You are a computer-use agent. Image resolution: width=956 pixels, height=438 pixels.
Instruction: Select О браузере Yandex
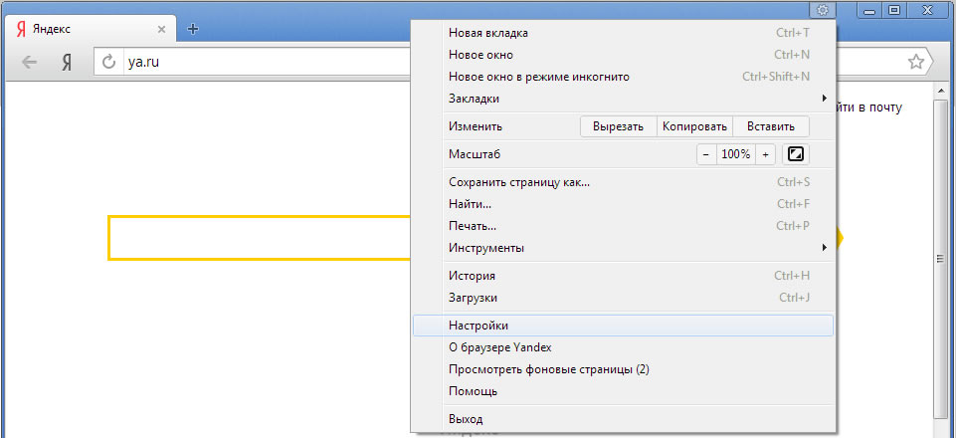[x=623, y=347]
